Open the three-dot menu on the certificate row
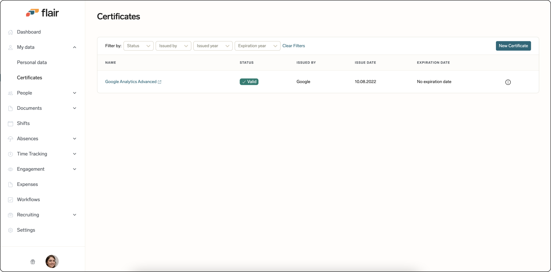The height and width of the screenshot is (272, 551). coord(508,82)
